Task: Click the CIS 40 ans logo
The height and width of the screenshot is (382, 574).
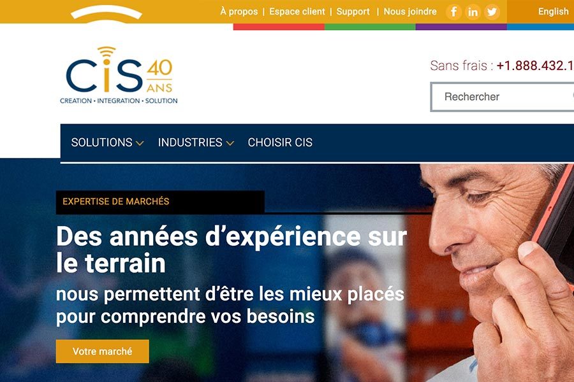Action: click(x=119, y=75)
